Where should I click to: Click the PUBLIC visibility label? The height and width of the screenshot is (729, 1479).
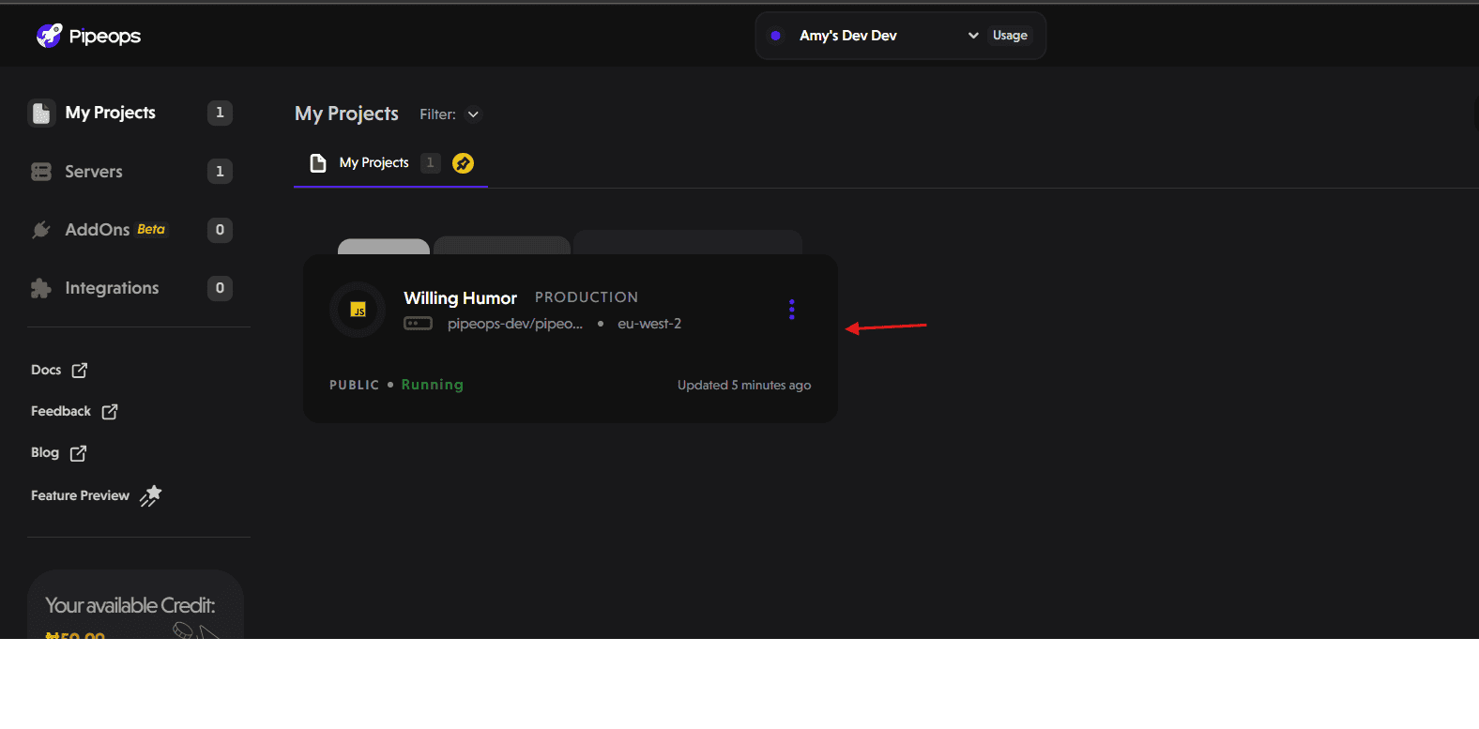[x=354, y=385]
